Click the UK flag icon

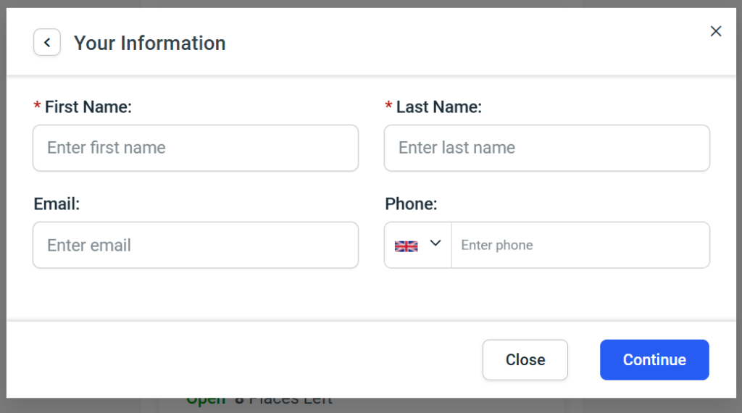click(407, 246)
